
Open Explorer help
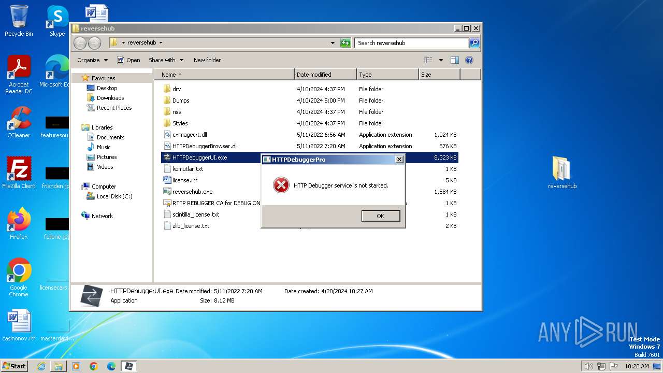point(469,60)
